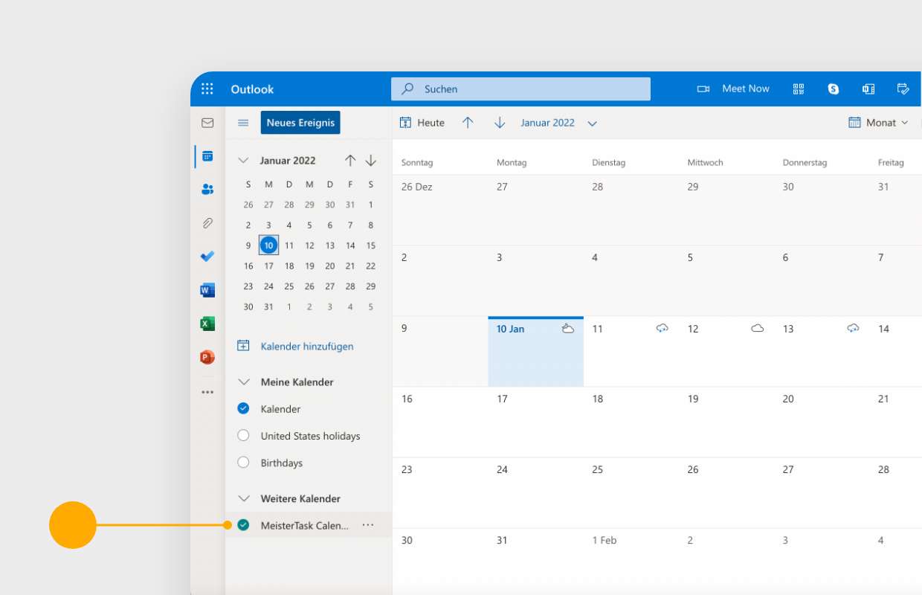Viewport: 922px width, 595px height.
Task: Select day 27 in bottom-right grid area
Action: click(821, 492)
